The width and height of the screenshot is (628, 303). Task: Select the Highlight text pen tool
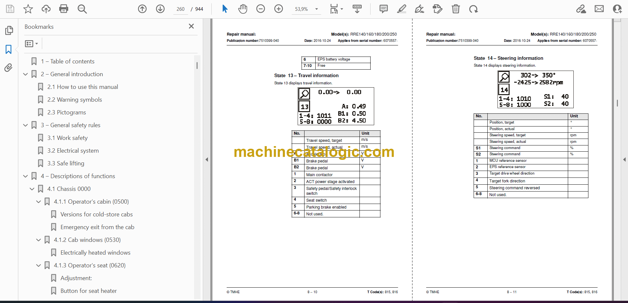[402, 9]
